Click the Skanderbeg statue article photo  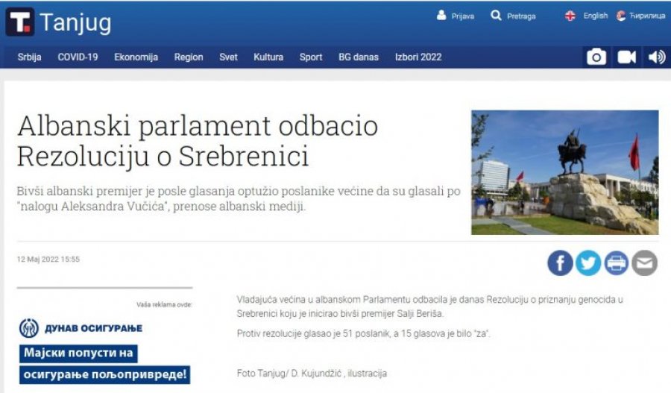(x=564, y=172)
